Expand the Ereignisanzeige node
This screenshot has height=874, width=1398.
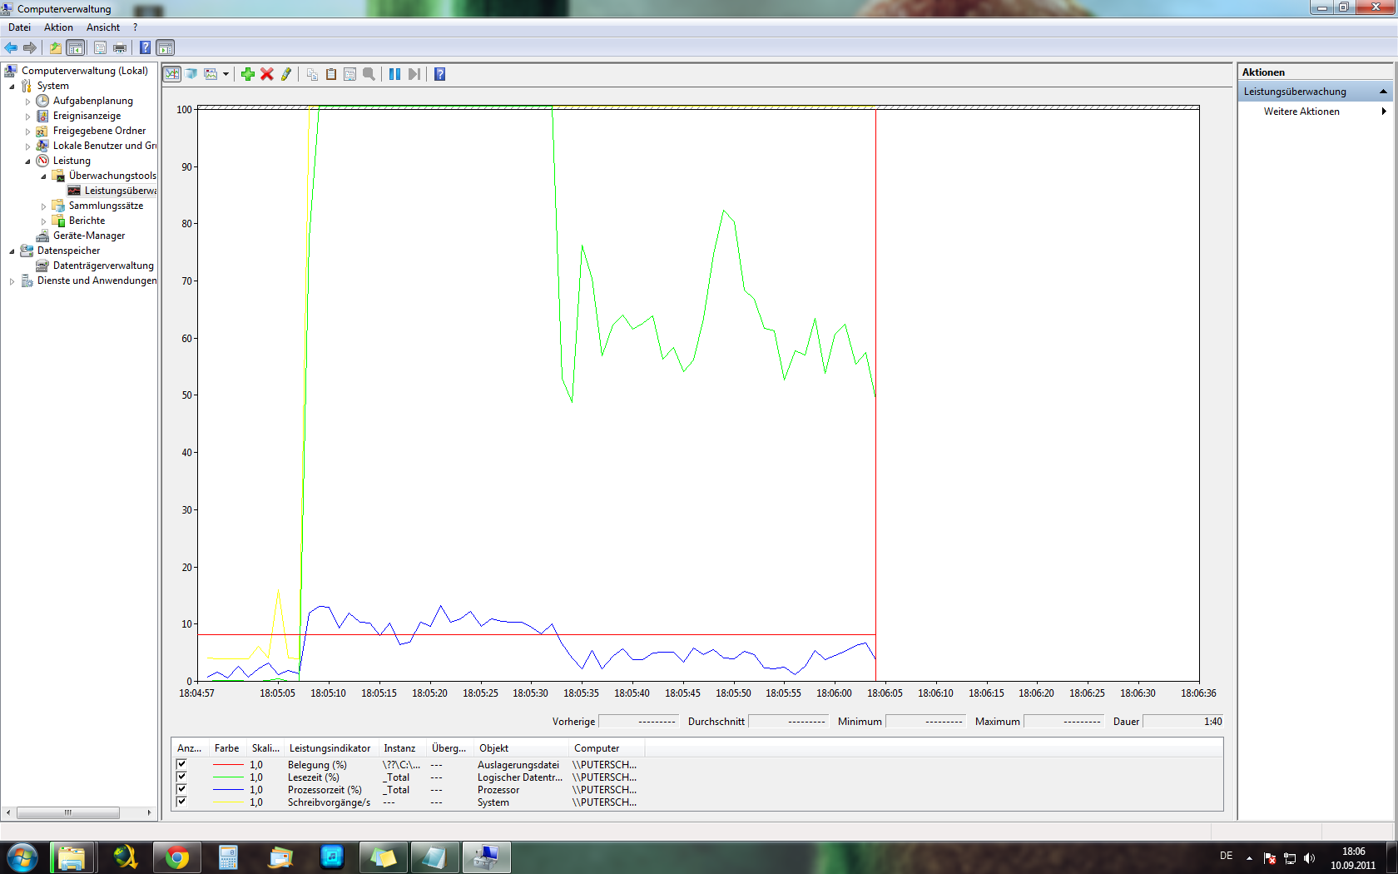point(27,117)
